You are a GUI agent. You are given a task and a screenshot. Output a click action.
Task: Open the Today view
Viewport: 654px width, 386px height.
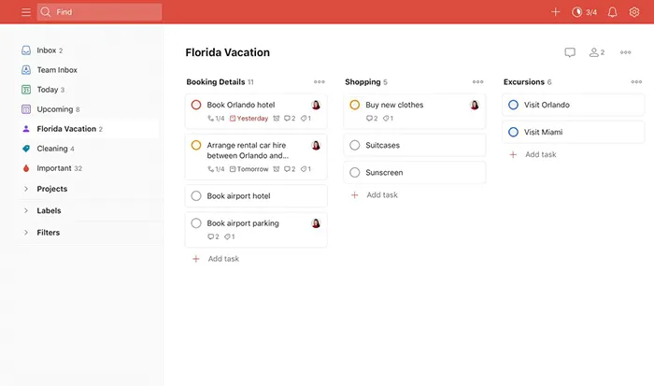click(89, 90)
